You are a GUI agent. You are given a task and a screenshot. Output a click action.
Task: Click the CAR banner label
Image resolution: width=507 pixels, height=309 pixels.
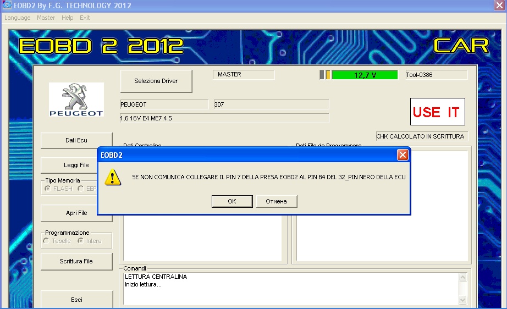[x=461, y=45]
